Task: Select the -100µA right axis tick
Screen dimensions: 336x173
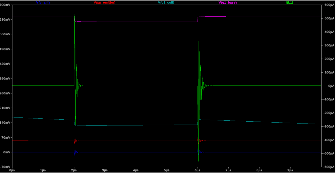Action: tap(329, 99)
